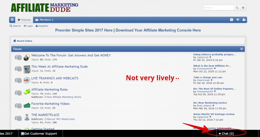
Task: Click the Login link below navbar
Action: (x=28, y=26)
